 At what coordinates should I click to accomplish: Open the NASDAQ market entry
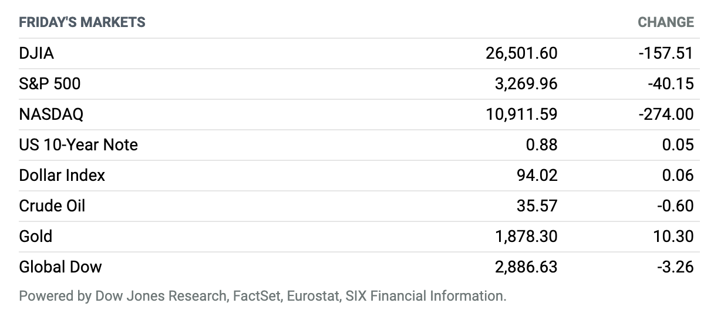click(x=51, y=115)
